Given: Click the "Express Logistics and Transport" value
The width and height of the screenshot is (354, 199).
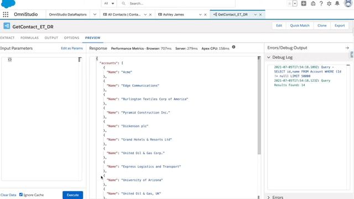Looking at the screenshot, I should (151, 166).
